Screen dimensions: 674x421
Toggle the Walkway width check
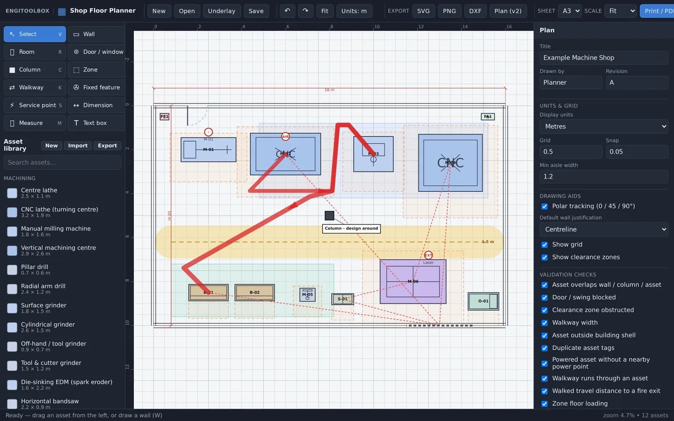[x=544, y=323]
